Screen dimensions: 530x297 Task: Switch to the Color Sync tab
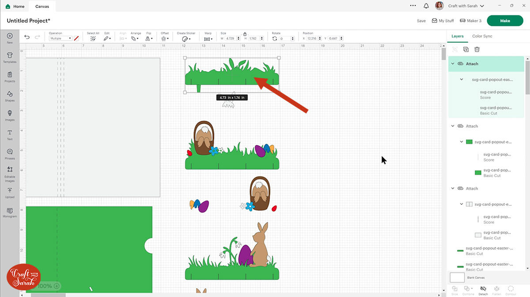click(482, 36)
